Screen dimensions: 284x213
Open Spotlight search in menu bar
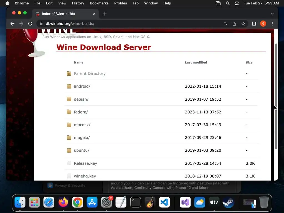[228, 3]
